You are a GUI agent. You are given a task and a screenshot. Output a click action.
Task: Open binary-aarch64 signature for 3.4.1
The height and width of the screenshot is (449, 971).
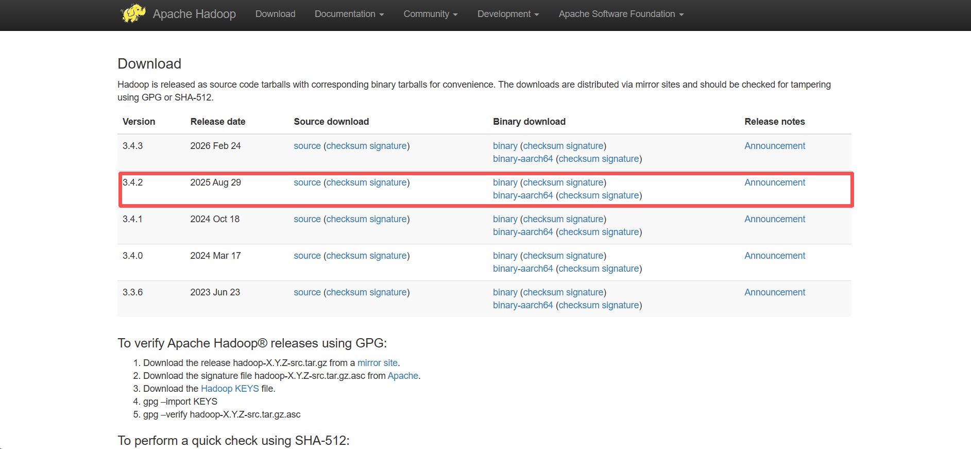(620, 232)
